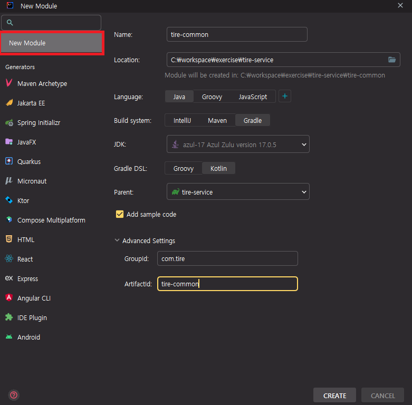Click the Azul Zulu JDK icon

click(175, 144)
